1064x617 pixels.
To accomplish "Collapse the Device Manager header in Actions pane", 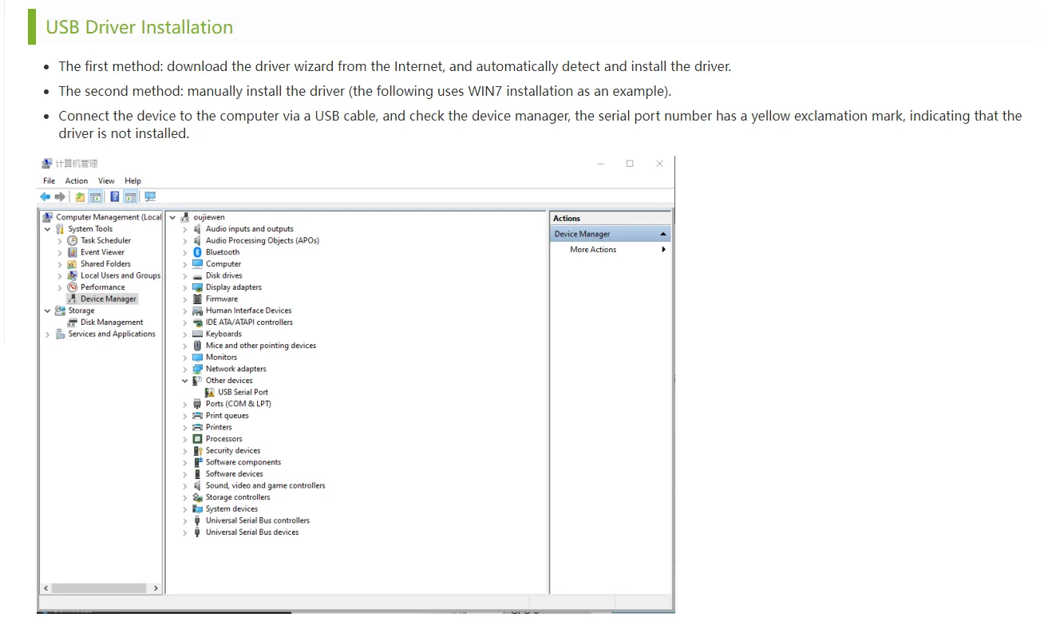I will (663, 234).
